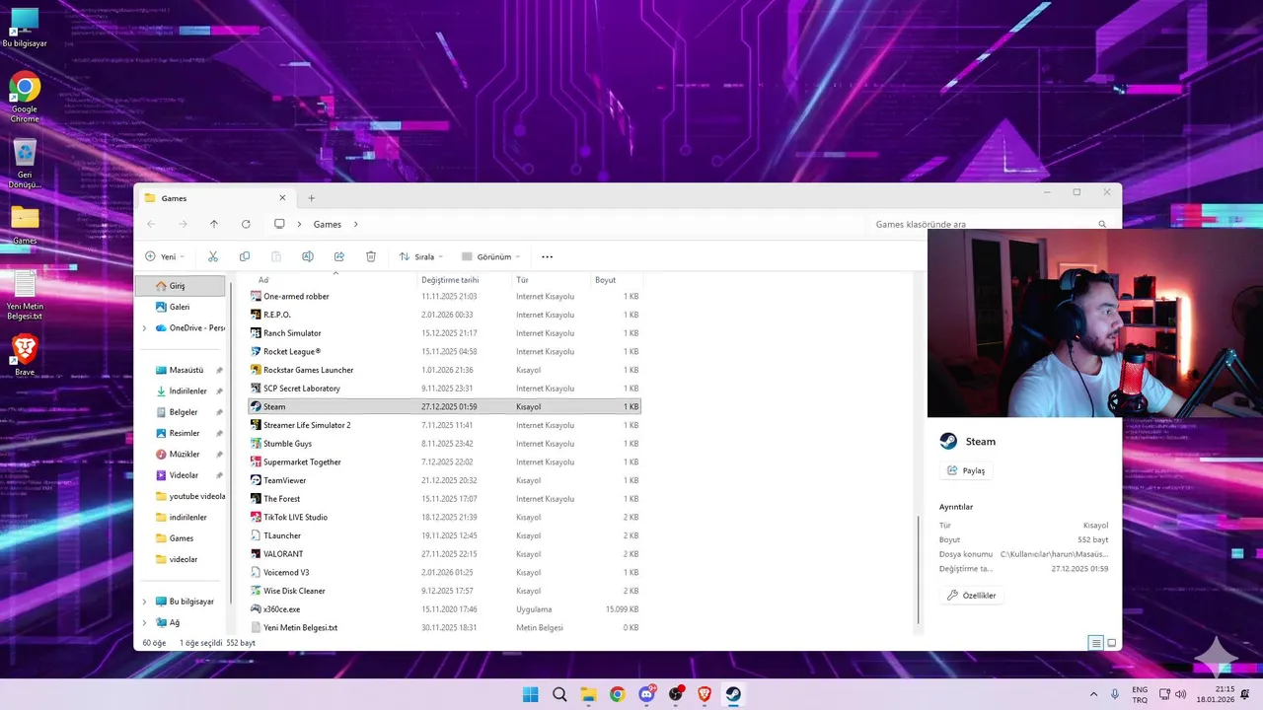Screen dimensions: 1263x710
Task: Open Masaüstü quick access folder
Action: coord(186,370)
